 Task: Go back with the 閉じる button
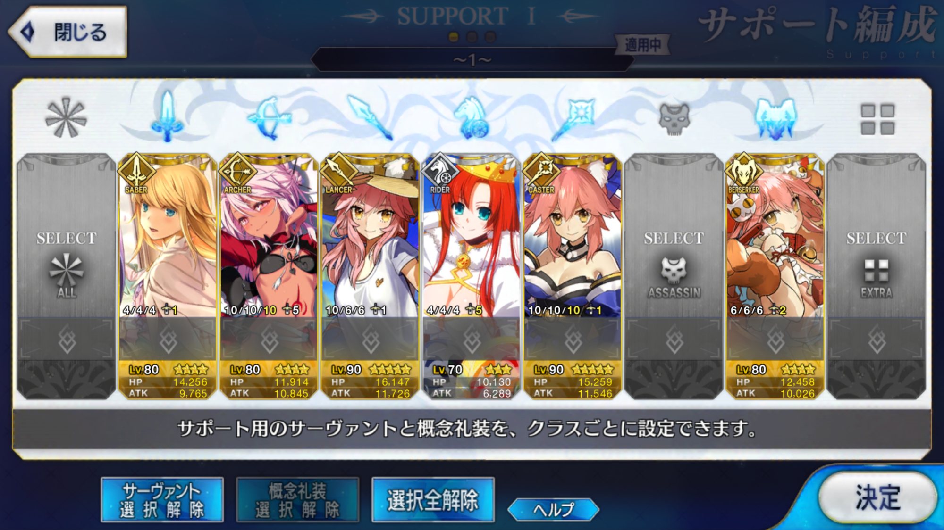click(x=67, y=32)
